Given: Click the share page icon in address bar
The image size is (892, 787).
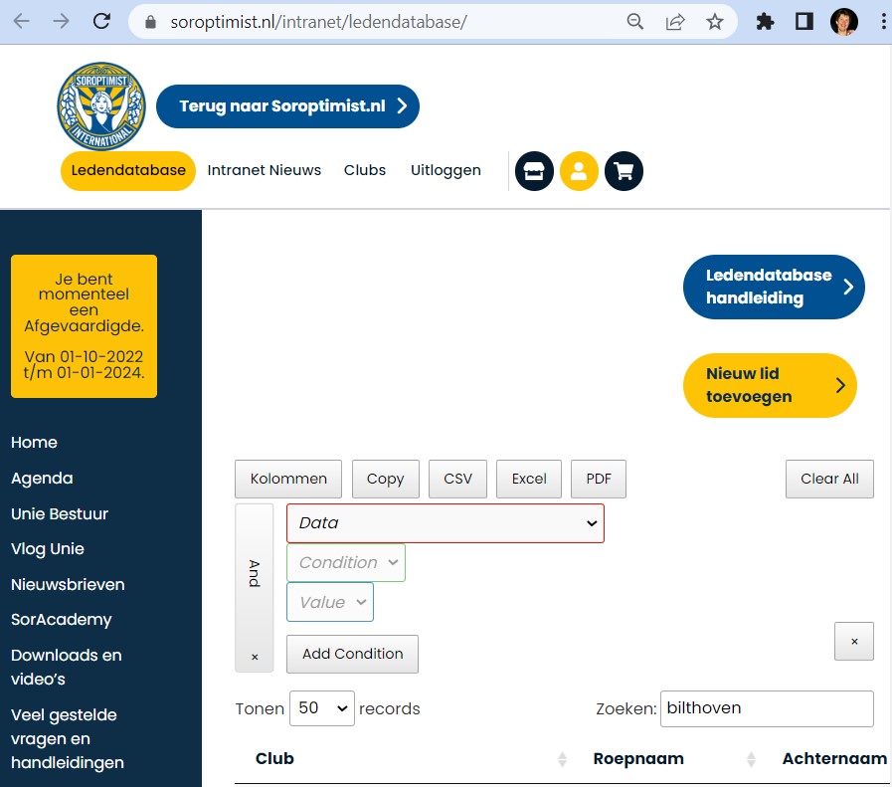Looking at the screenshot, I should (675, 21).
